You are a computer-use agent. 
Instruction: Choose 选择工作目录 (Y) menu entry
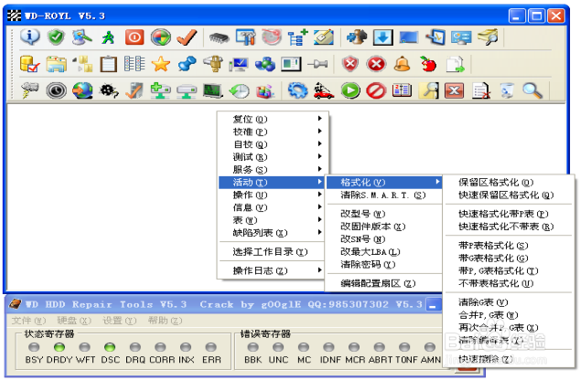click(271, 252)
